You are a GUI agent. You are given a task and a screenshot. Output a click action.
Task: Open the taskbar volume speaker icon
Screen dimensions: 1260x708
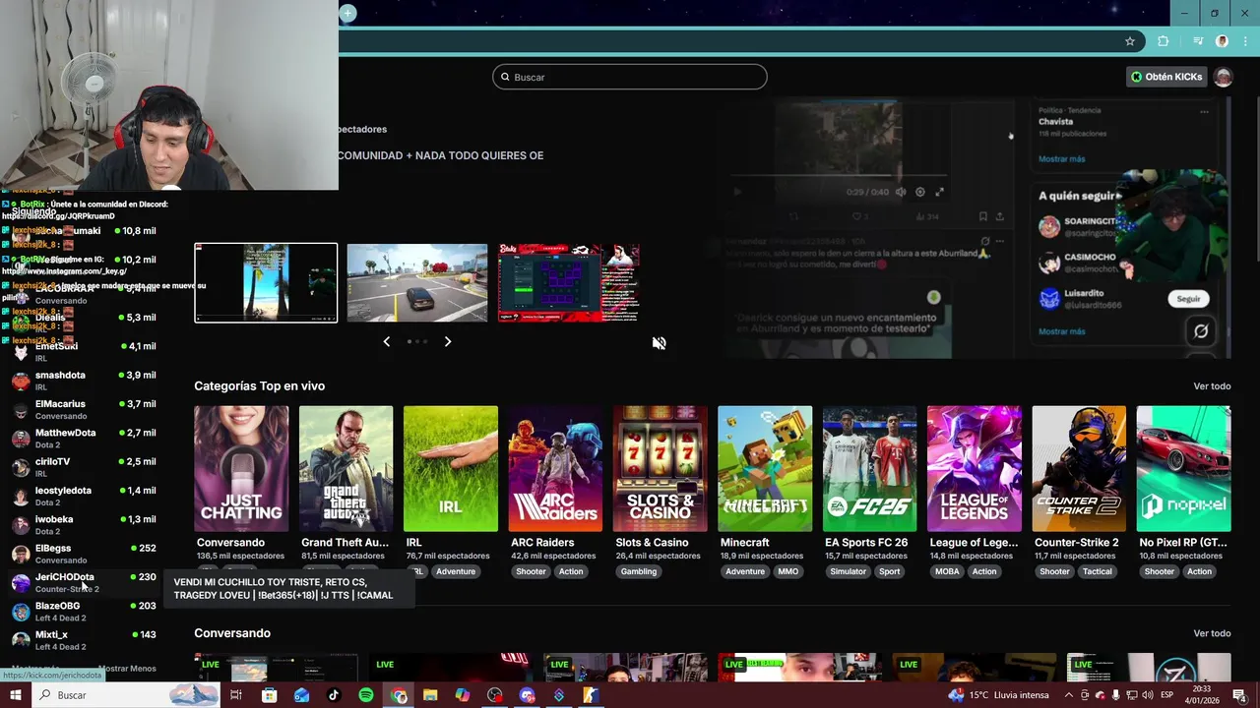[1148, 695]
